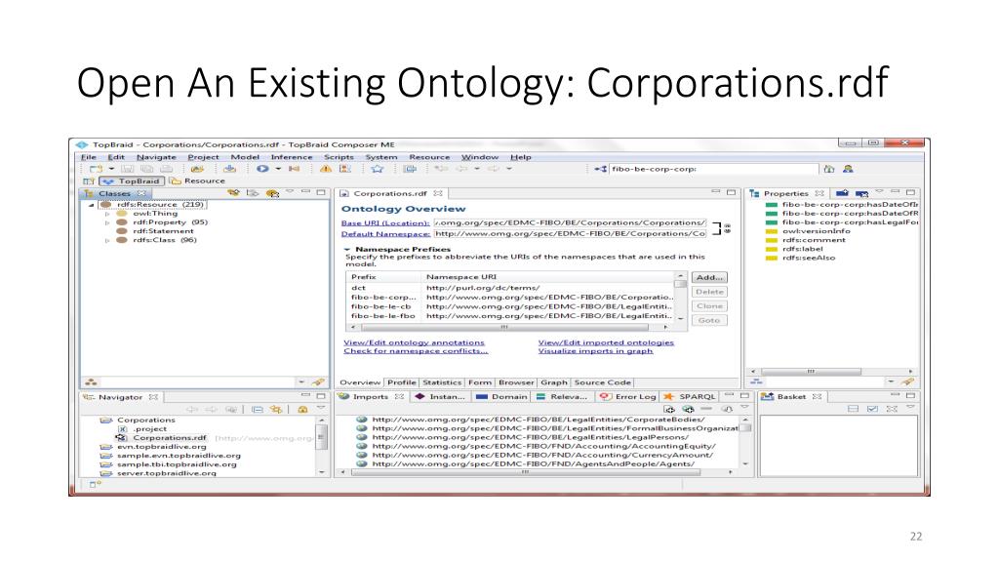
Task: Open the Error Log tab
Action: coord(627,396)
